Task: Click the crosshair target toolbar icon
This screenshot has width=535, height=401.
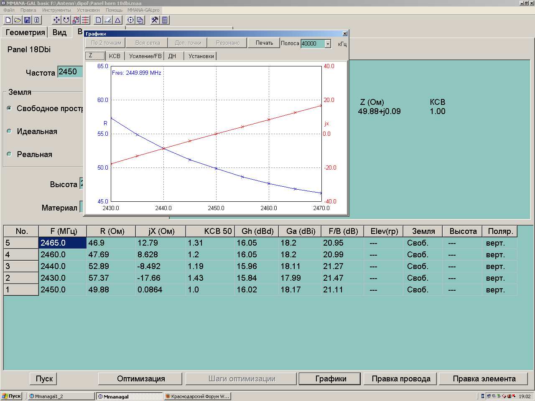Action: coord(130,20)
